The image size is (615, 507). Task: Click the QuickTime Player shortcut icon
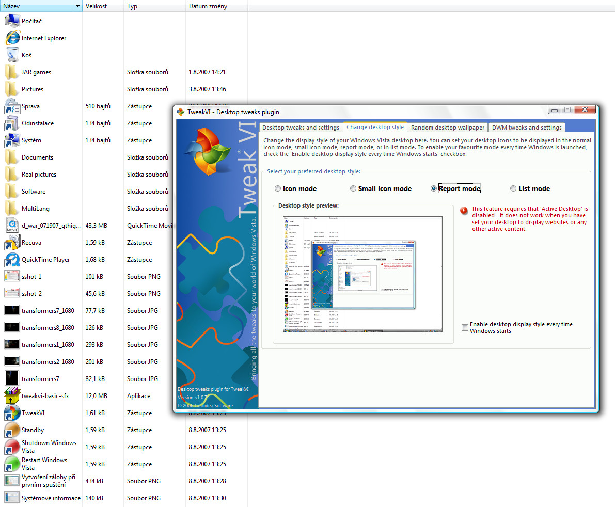12,260
